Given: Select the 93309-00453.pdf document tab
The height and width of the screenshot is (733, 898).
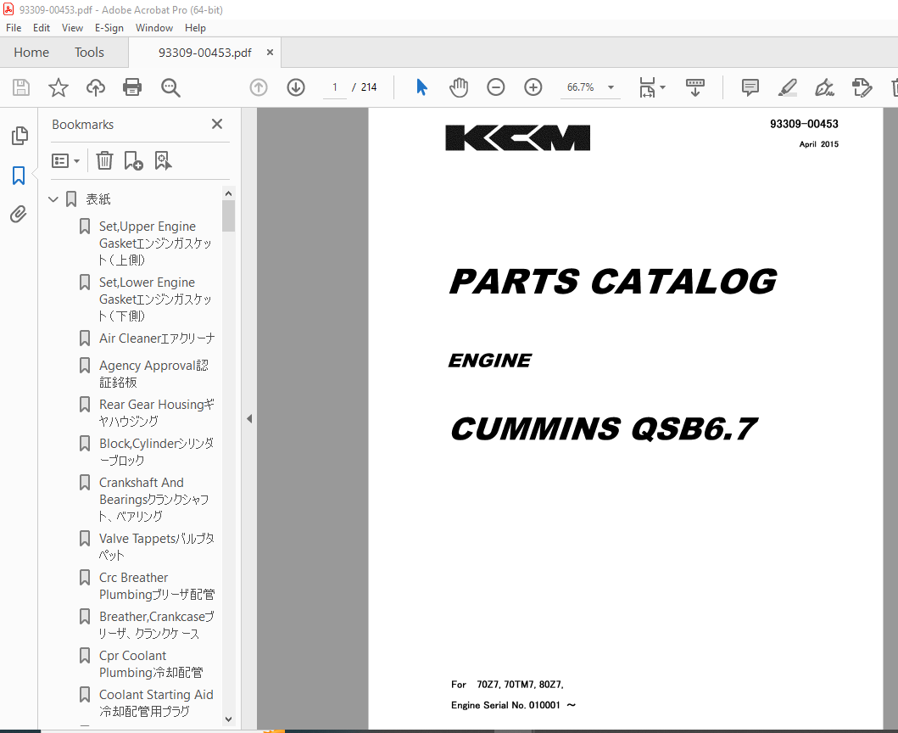Looking at the screenshot, I should coord(204,52).
